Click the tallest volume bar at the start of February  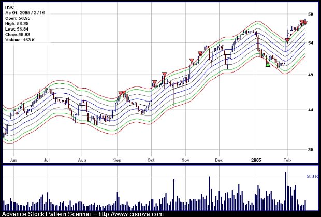click(x=286, y=191)
